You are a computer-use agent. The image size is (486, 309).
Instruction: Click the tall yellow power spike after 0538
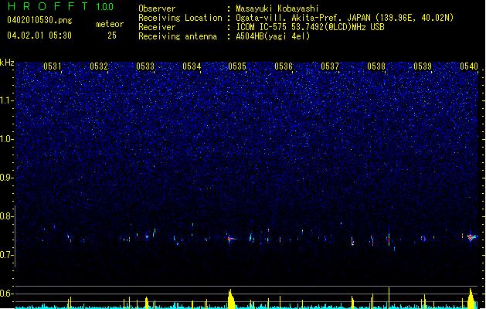point(389,298)
